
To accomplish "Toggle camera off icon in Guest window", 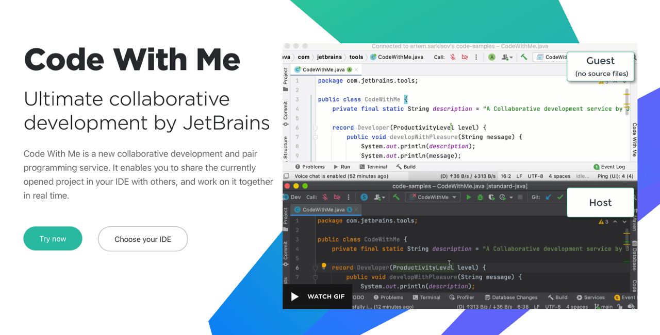I will click(465, 57).
